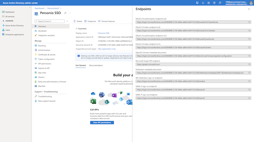Copy the OAuth 2.0 token endpoint (v2)

point(249,31)
